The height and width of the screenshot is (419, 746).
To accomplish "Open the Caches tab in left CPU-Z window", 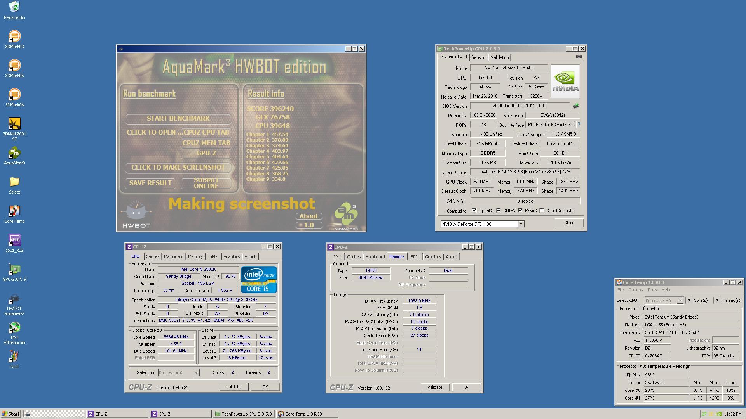I will click(152, 256).
